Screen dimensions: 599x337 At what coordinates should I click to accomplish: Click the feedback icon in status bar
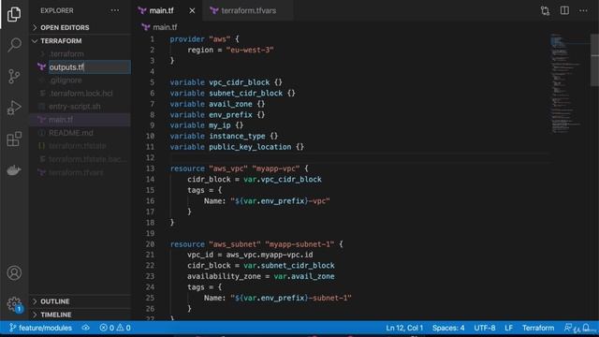point(568,328)
